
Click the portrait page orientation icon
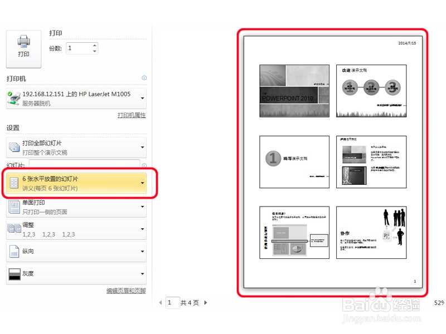coord(14,252)
